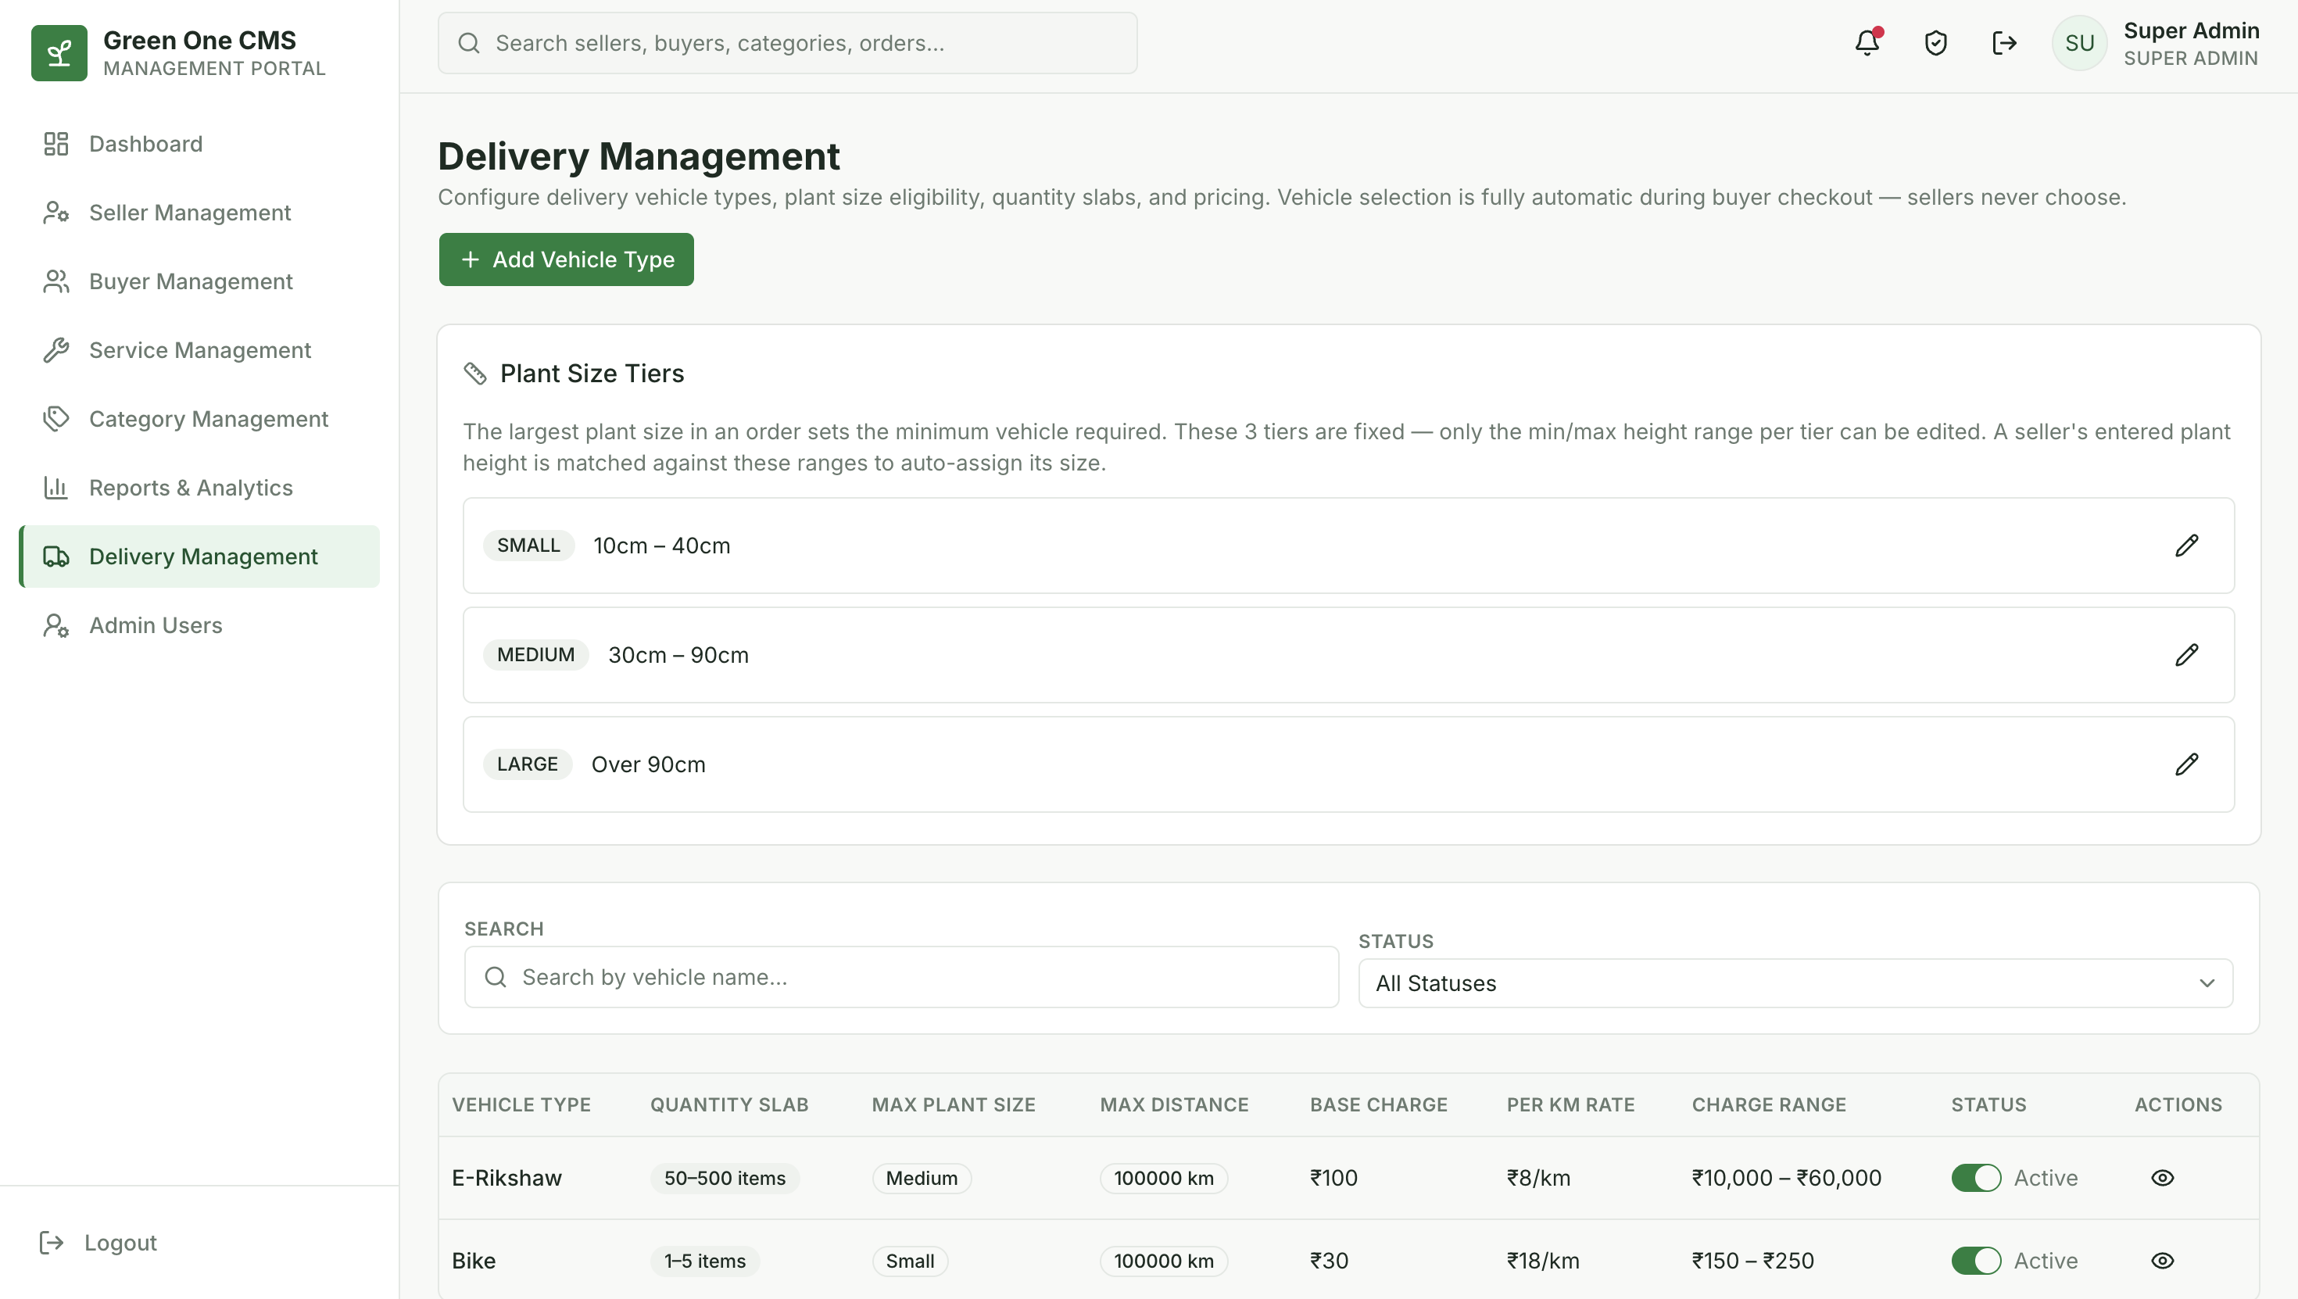The width and height of the screenshot is (2298, 1299).
Task: Toggle Bike active status switch
Action: click(x=1976, y=1261)
